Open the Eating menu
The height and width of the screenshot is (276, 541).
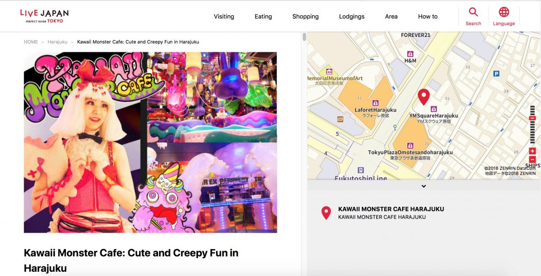pos(263,16)
